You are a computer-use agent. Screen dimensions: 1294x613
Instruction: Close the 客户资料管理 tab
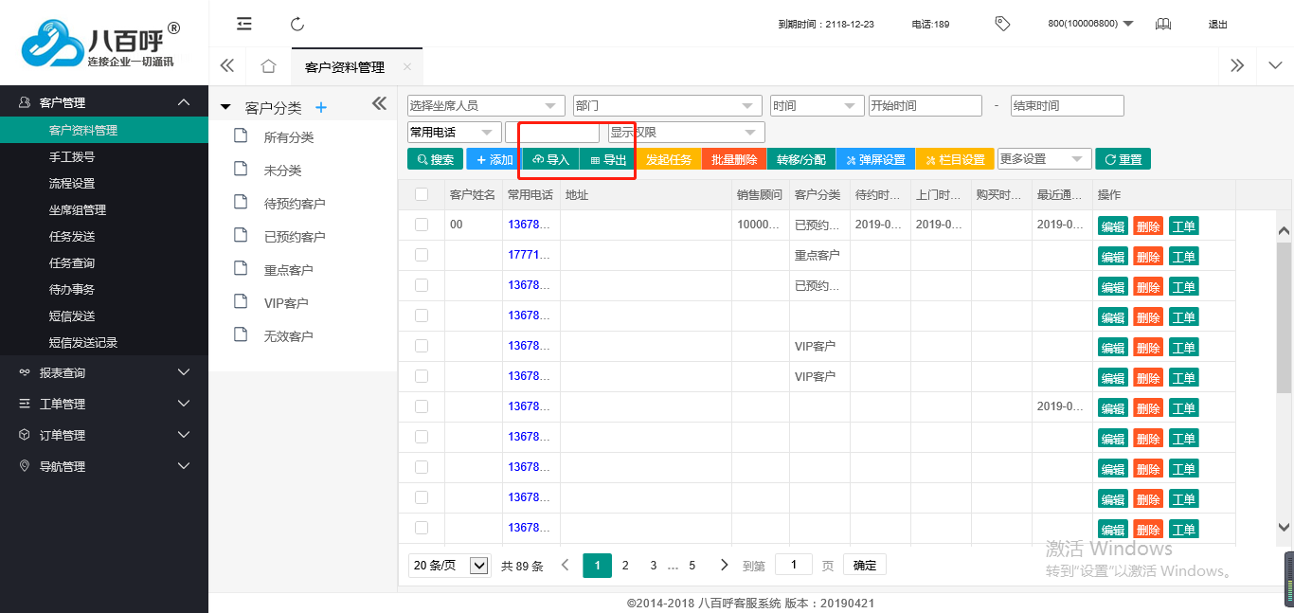pos(406,67)
